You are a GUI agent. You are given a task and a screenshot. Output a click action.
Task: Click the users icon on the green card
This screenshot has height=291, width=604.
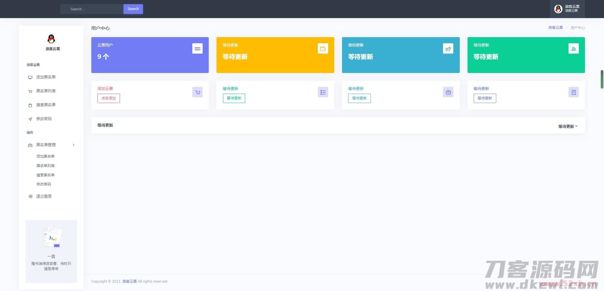[573, 49]
